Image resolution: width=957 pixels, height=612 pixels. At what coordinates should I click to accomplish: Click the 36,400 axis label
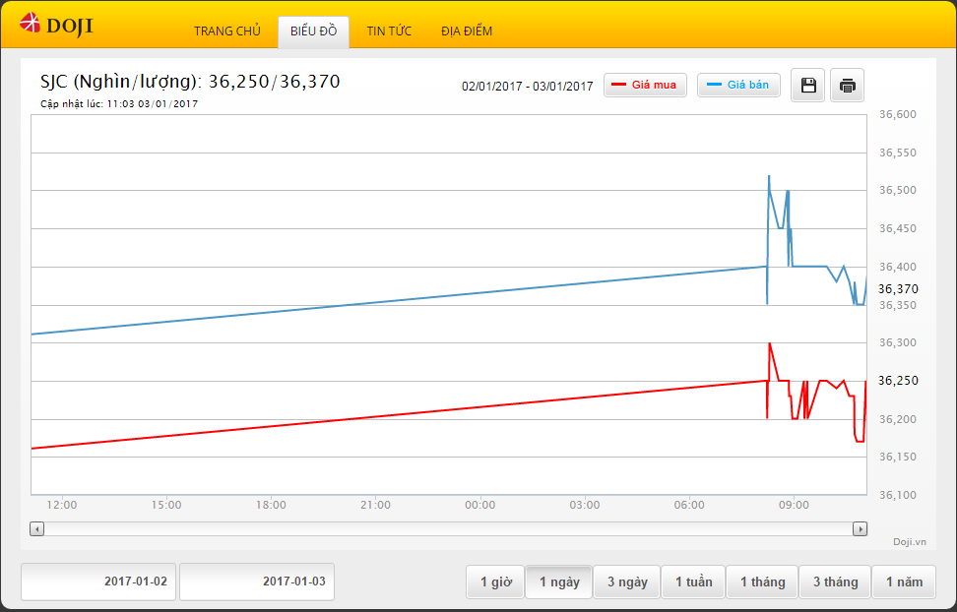tap(898, 267)
